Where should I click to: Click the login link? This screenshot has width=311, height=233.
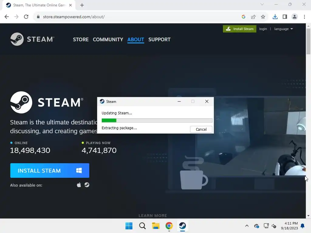(x=263, y=29)
